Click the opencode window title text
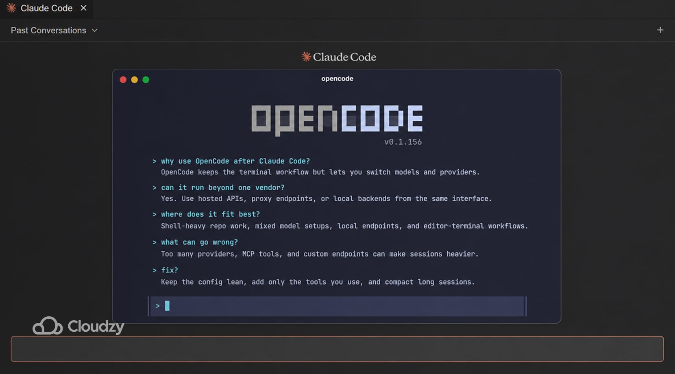The image size is (675, 374). 337,78
